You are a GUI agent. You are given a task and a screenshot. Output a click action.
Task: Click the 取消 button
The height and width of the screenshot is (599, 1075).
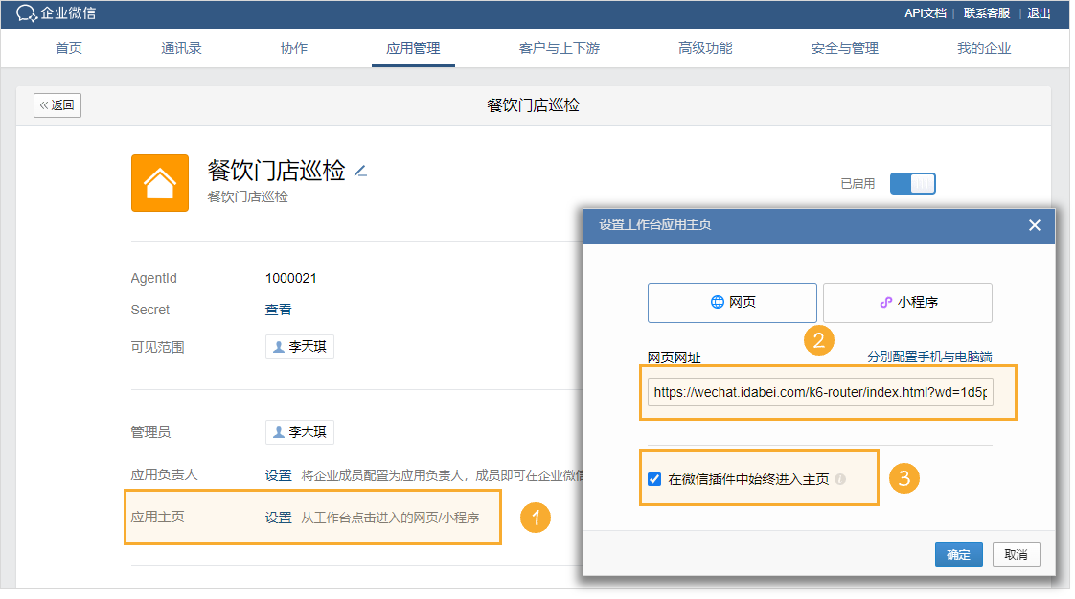click(1016, 555)
